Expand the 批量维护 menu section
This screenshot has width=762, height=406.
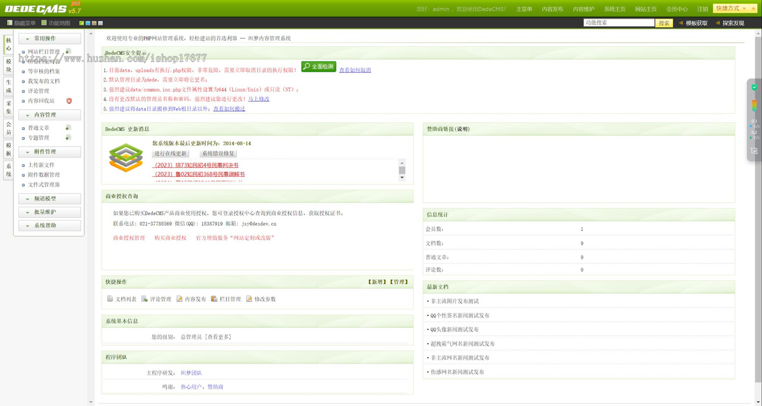(x=50, y=212)
